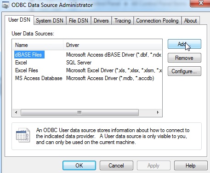This screenshot has height=173, width=210.
Task: Click the Microsoft Excel Driver cell
Action: [x=114, y=70]
